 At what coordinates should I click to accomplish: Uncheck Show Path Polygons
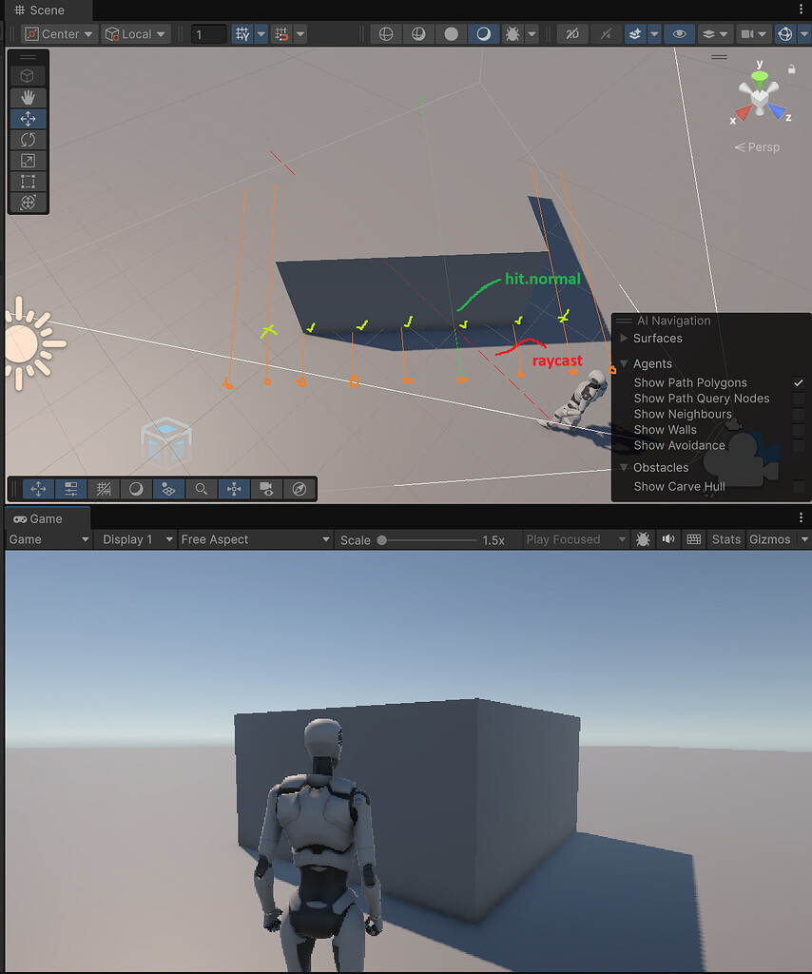800,382
